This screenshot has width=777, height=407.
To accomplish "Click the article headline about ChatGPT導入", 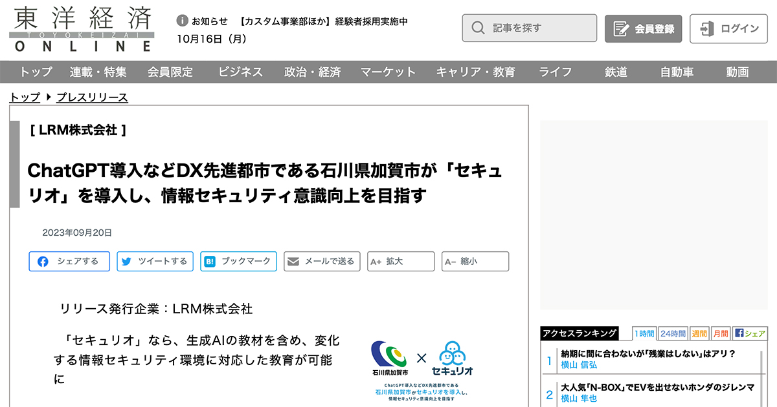I will (x=265, y=183).
